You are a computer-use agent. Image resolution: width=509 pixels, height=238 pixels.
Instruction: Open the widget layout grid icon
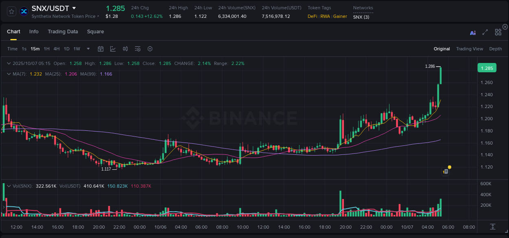(x=498, y=32)
